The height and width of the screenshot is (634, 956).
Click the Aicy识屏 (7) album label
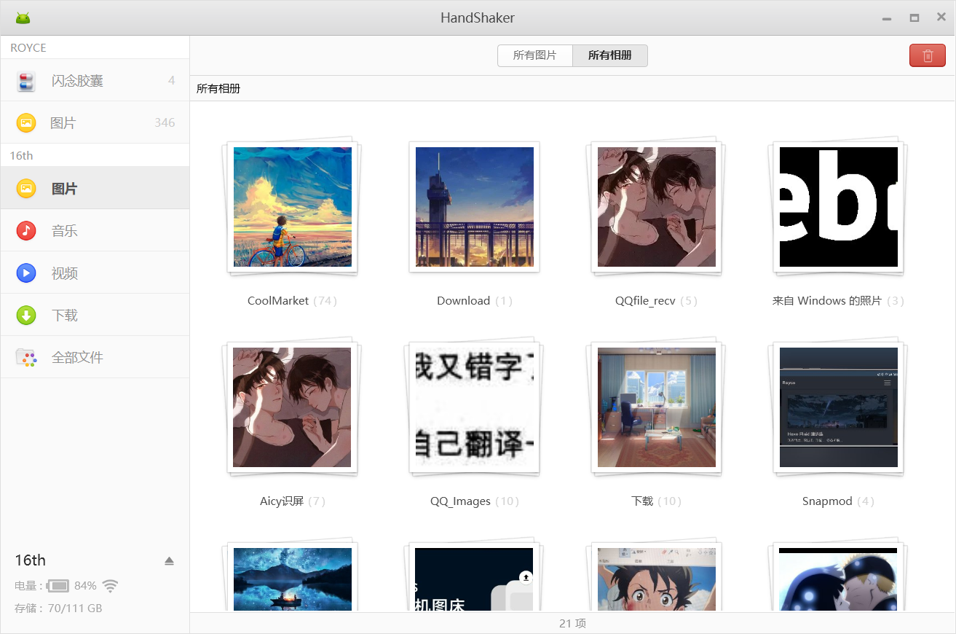[x=293, y=501]
